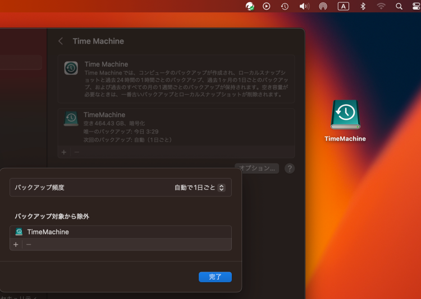Image resolution: width=421 pixels, height=299 pixels.
Task: Open バックアップ頻度 dropdown 自動で1日ごと
Action: tap(200, 188)
